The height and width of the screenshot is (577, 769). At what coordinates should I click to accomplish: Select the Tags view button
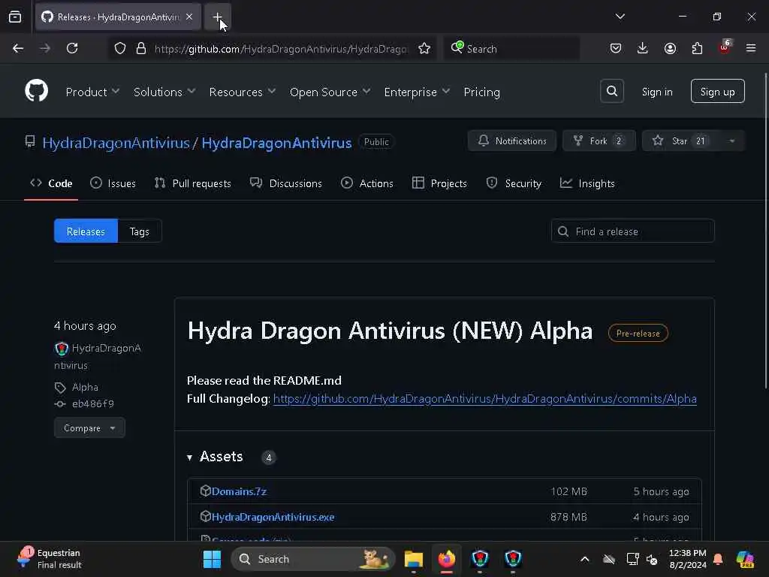click(139, 231)
